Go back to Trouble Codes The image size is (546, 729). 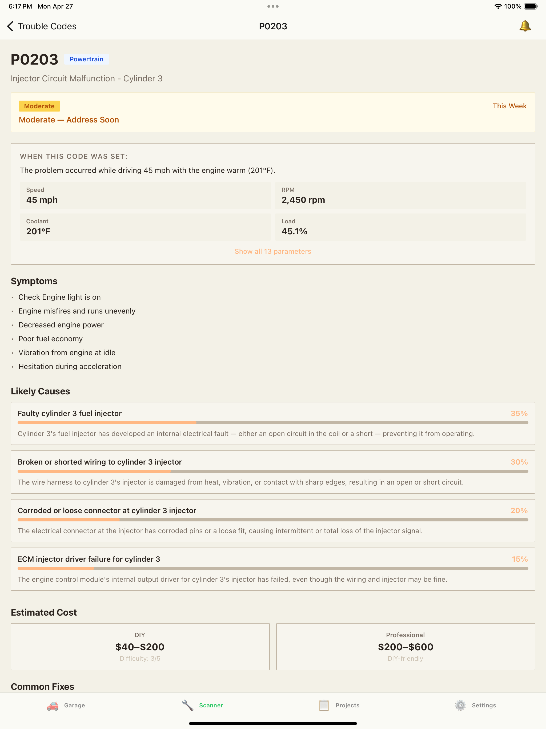(x=42, y=26)
